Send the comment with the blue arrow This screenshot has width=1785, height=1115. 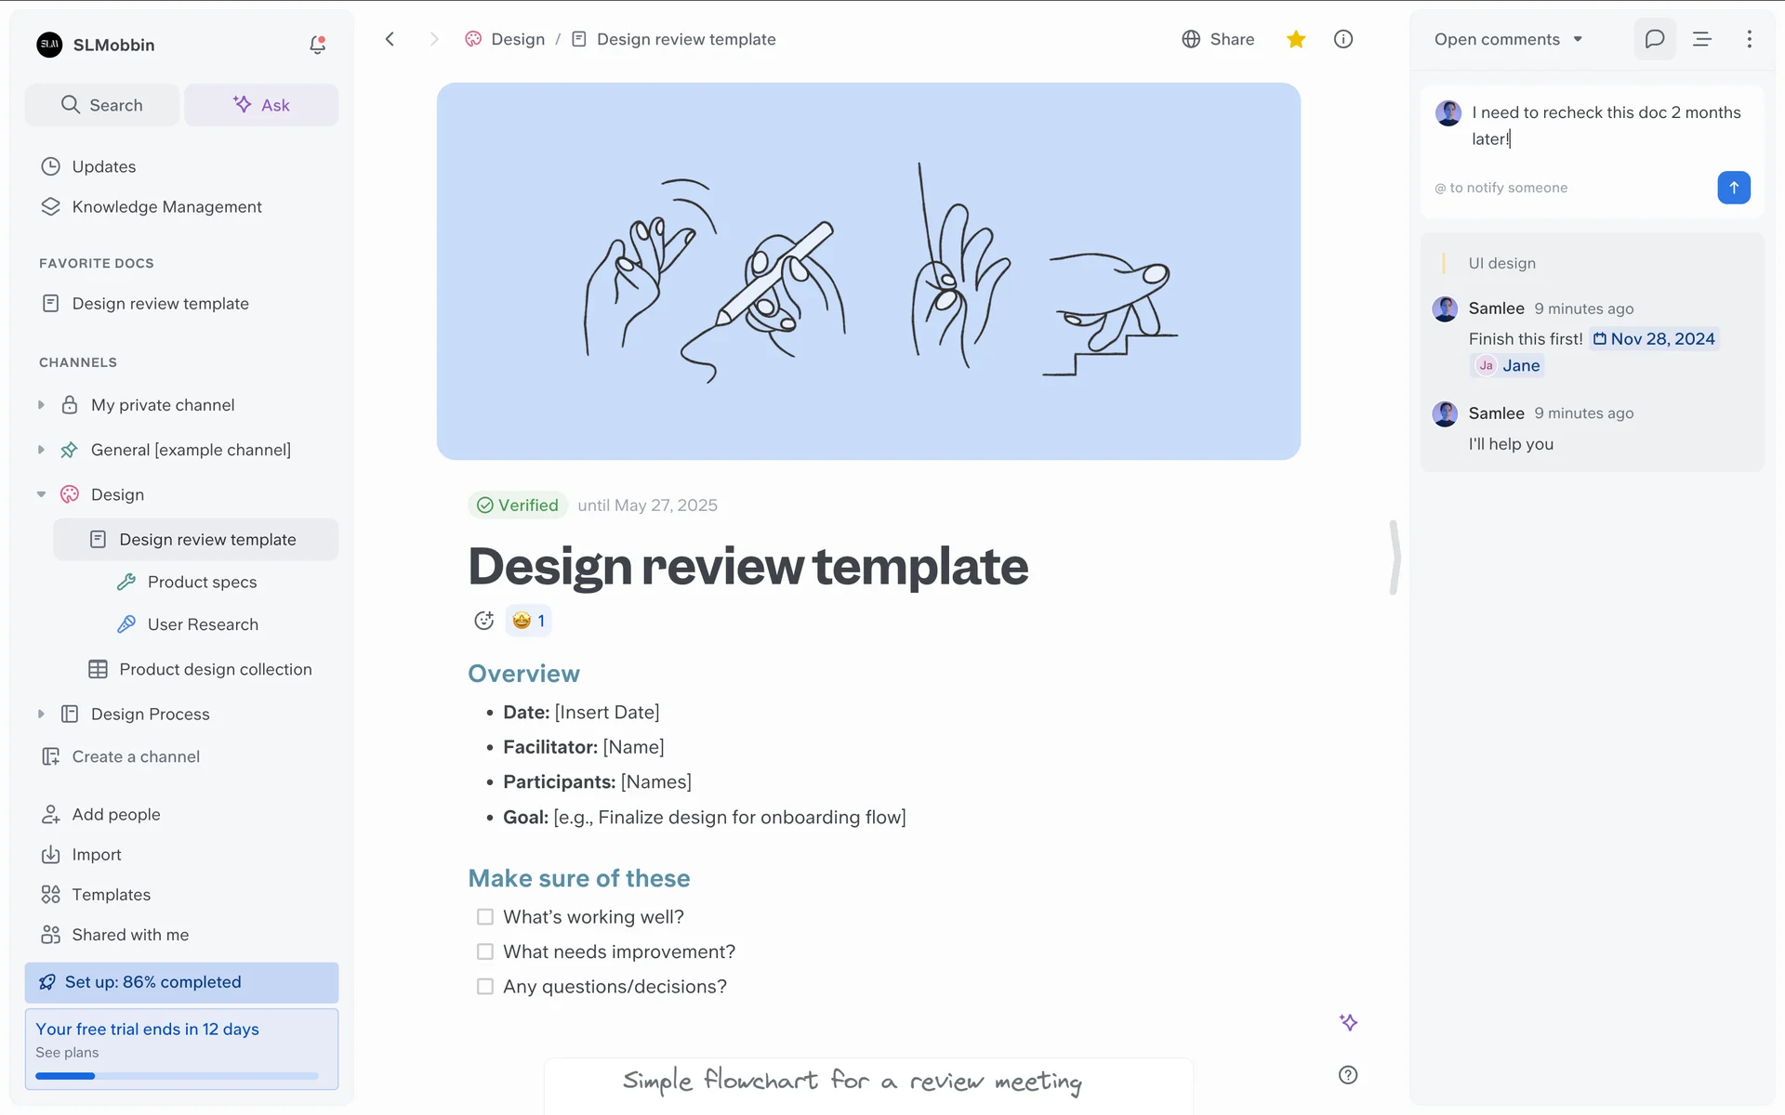click(x=1733, y=188)
